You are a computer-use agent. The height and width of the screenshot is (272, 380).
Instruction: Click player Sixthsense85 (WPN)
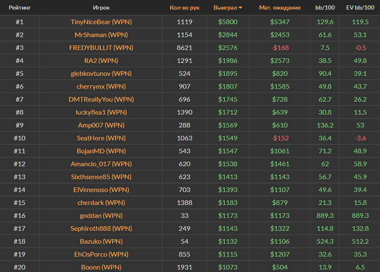(x=102, y=177)
